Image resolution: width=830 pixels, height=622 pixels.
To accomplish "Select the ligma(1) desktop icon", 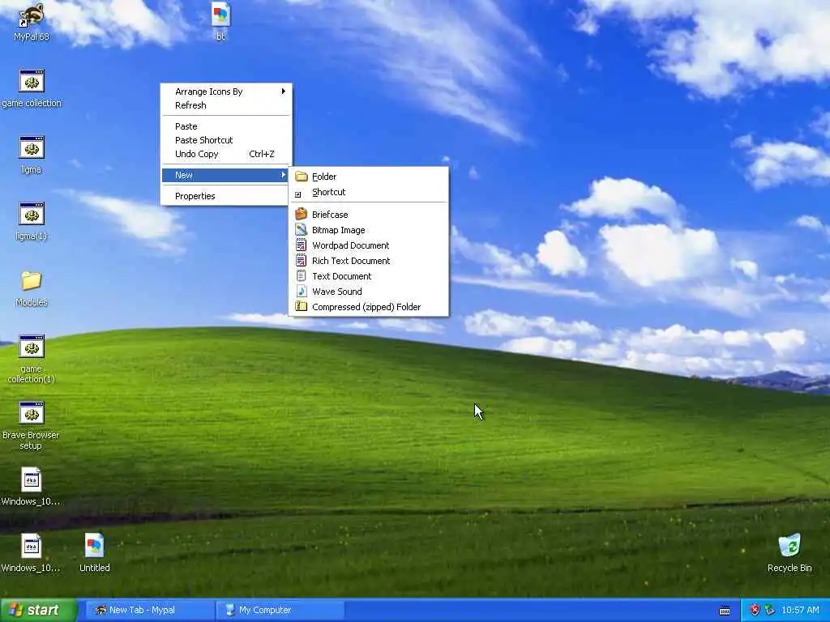I will (x=32, y=214).
